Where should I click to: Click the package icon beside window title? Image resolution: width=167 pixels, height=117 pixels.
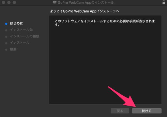[x=55, y=3]
